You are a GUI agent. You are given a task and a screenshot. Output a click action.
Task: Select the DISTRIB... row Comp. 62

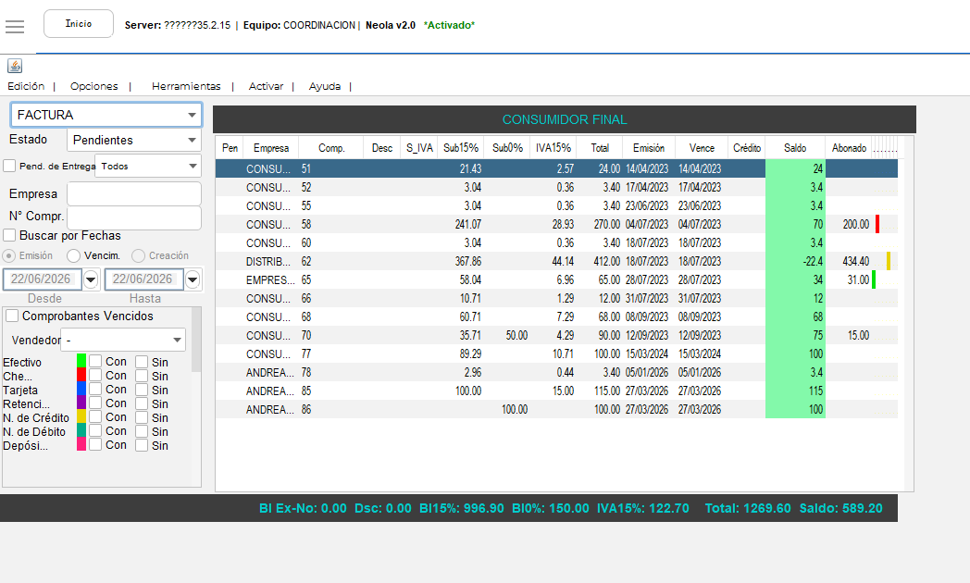pyautogui.click(x=556, y=262)
